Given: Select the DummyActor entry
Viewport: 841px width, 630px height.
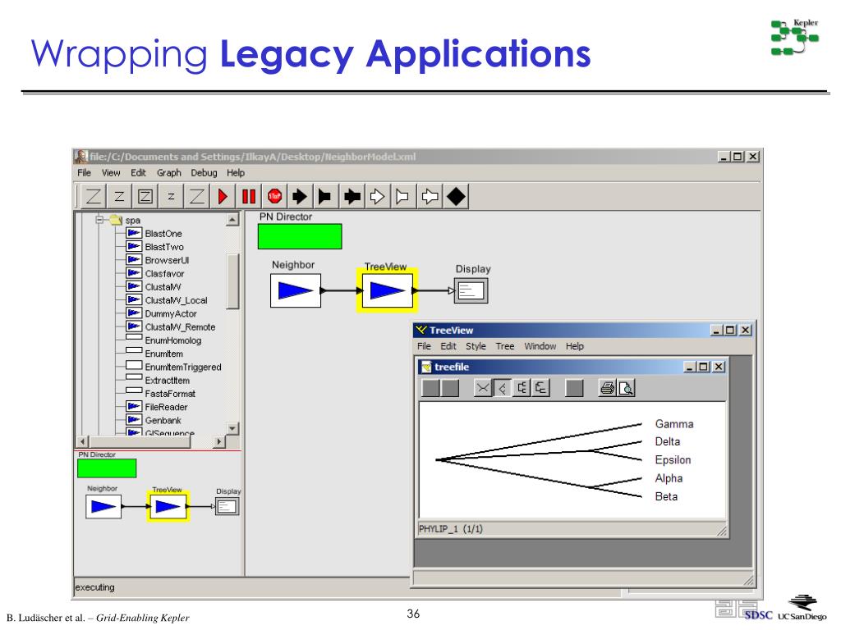Looking at the screenshot, I should (x=162, y=313).
